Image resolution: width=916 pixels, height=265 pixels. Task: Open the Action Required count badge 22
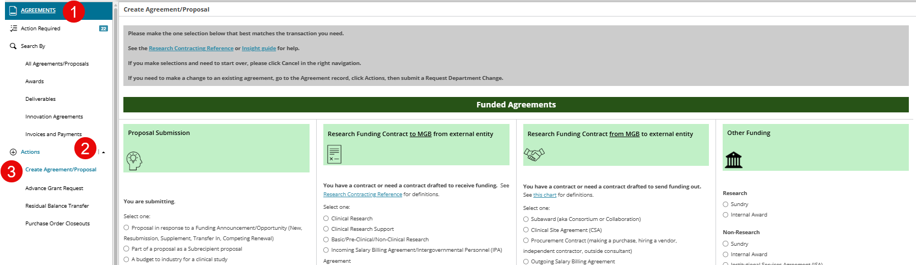(x=104, y=29)
